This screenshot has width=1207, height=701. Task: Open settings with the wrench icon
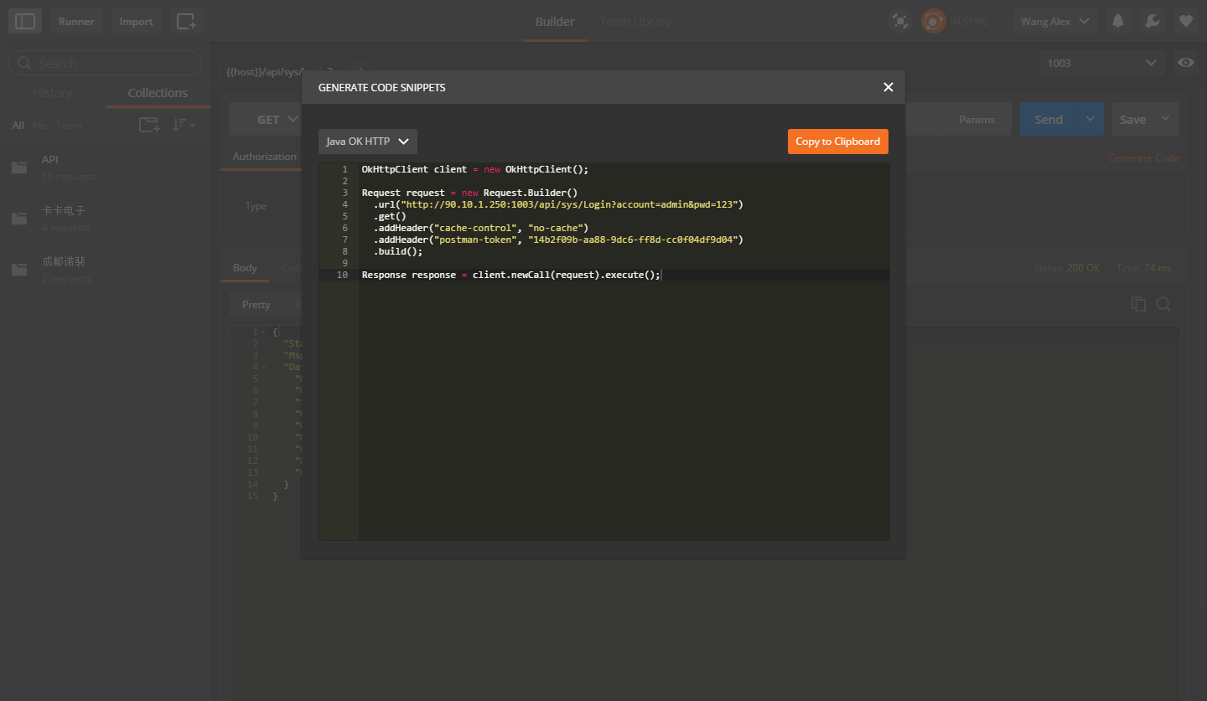click(1152, 22)
